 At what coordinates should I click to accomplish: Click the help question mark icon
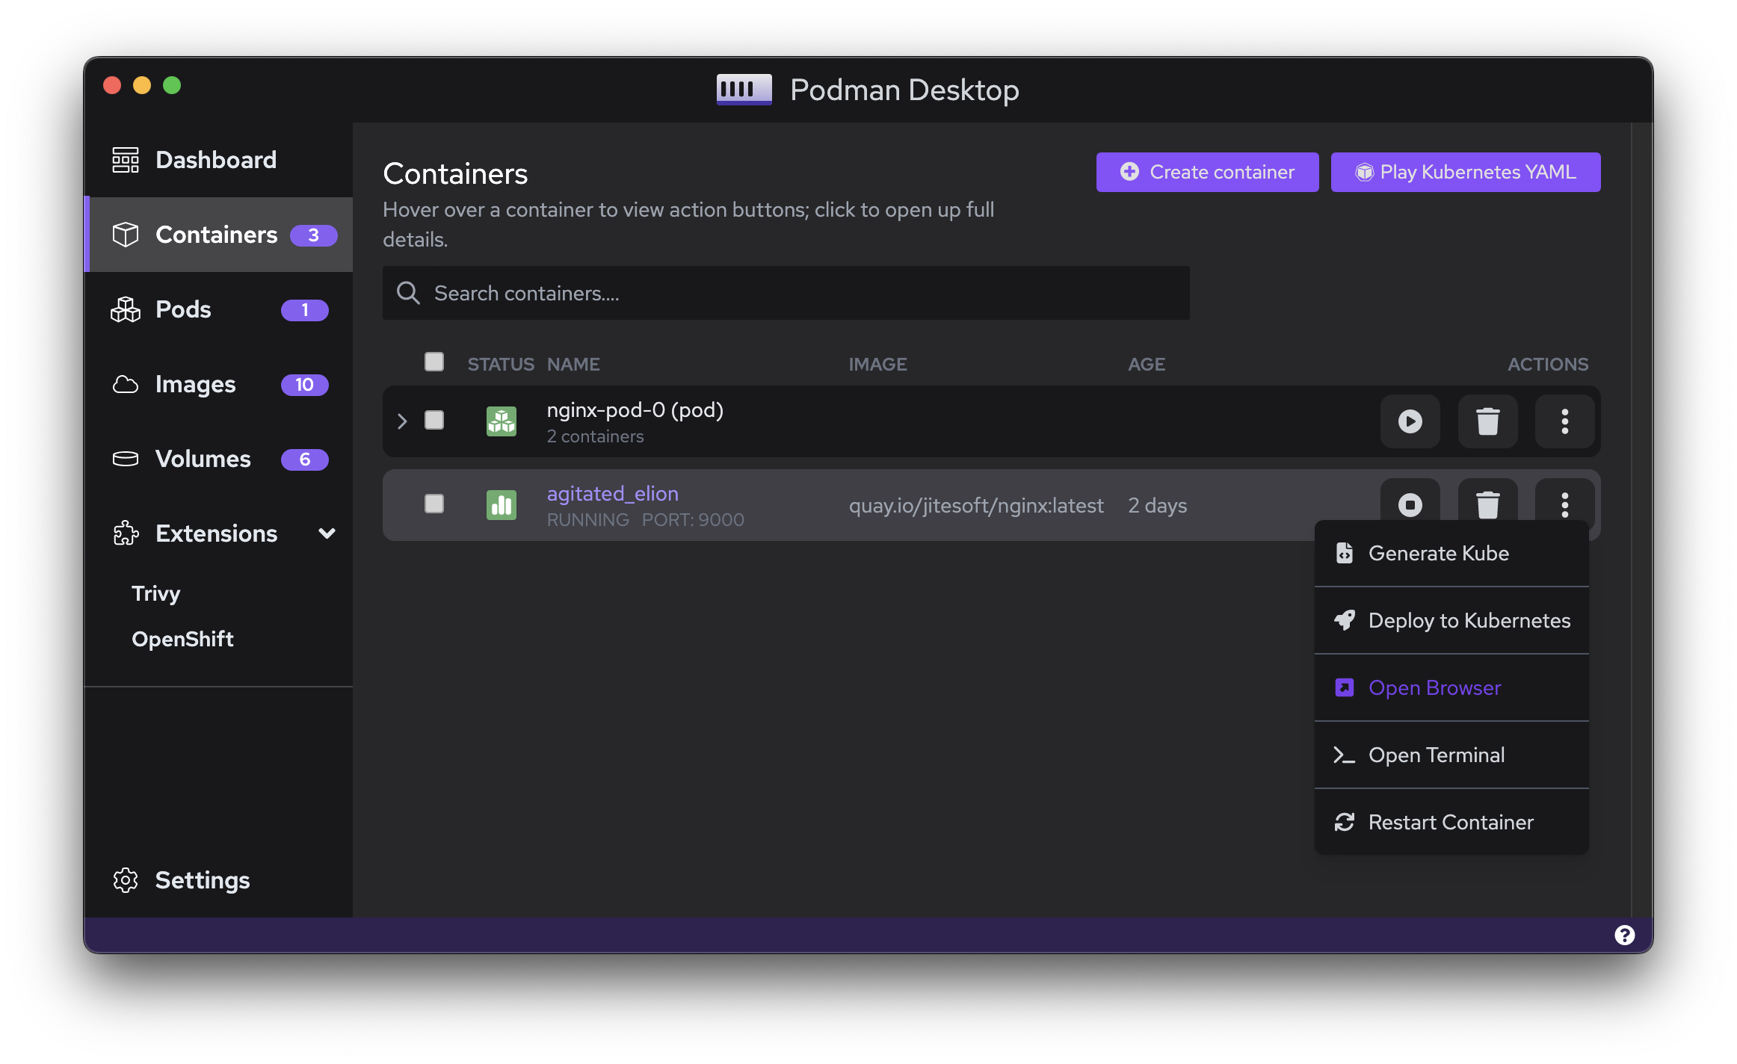1624,935
